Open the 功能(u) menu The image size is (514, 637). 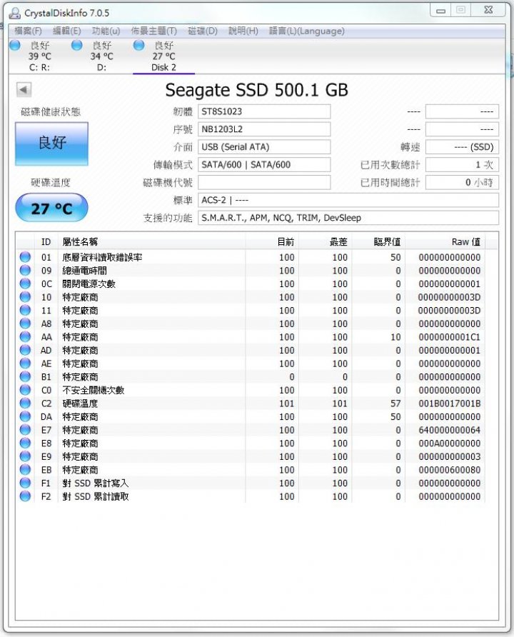(x=106, y=31)
